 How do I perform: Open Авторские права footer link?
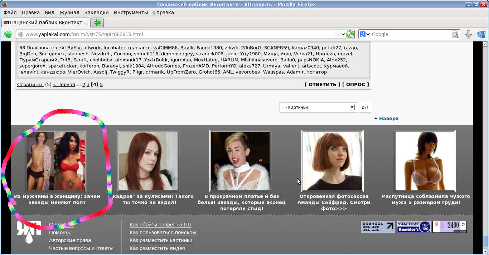(x=70, y=240)
